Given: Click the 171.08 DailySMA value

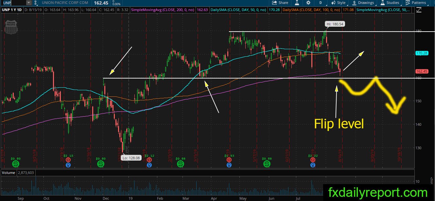Looking at the screenshot, I should point(348,10).
